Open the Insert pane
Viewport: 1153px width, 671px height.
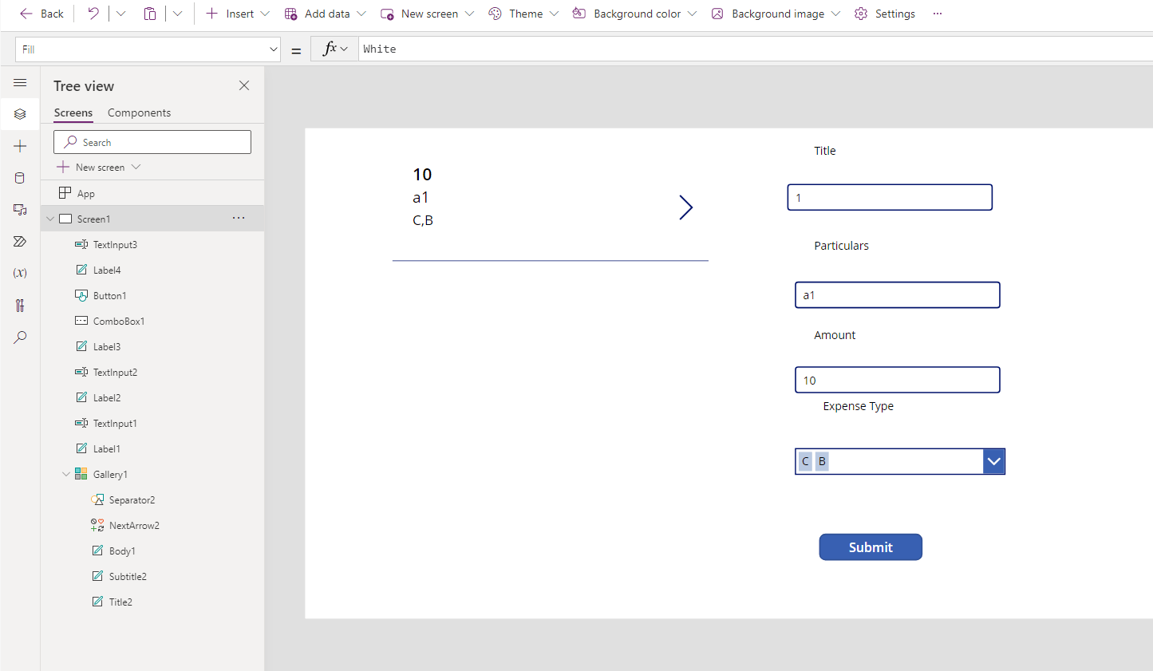pos(20,146)
